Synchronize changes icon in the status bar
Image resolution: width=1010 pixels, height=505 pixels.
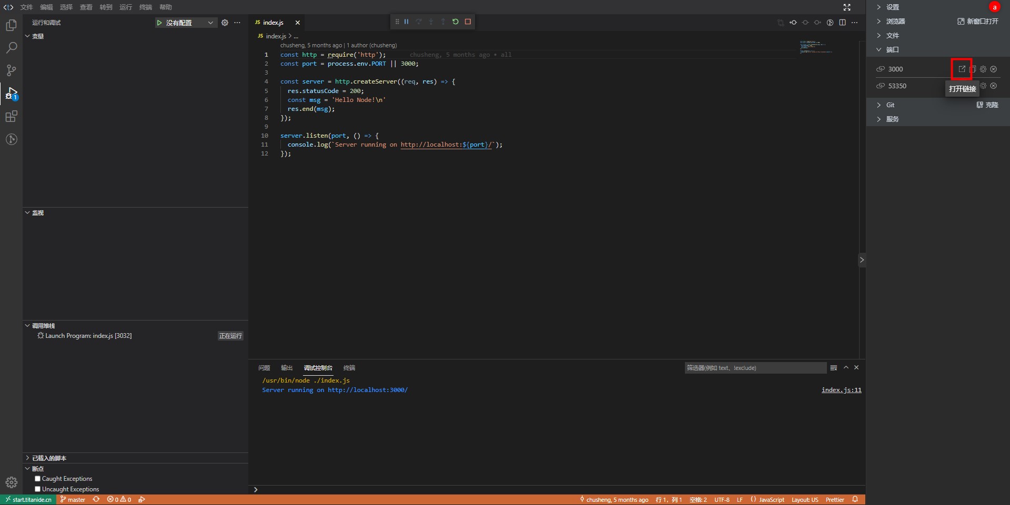(96, 500)
